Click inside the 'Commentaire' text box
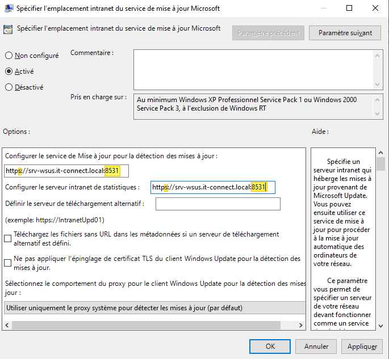 pyautogui.click(x=253, y=70)
